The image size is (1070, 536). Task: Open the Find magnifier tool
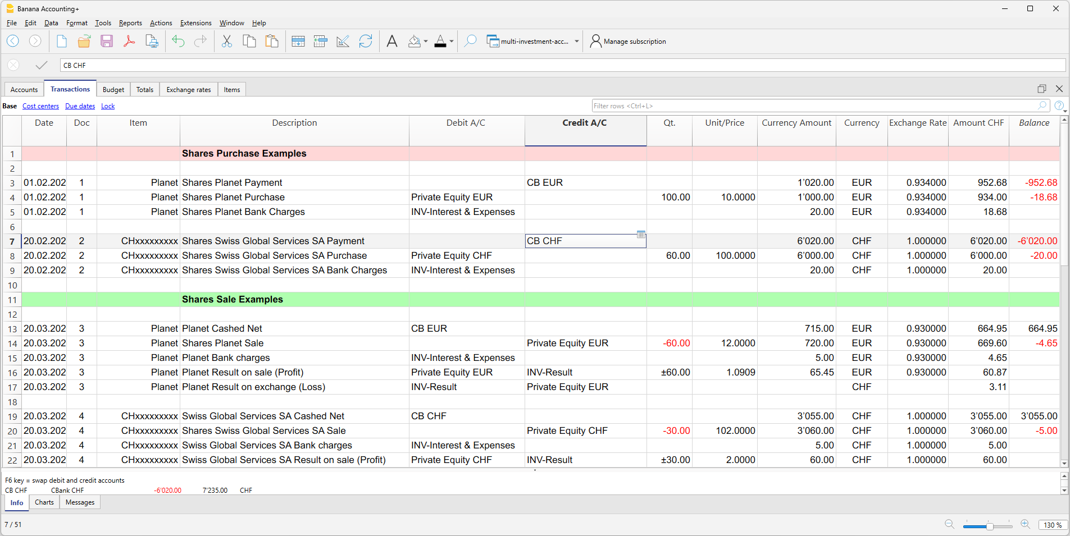click(x=471, y=41)
